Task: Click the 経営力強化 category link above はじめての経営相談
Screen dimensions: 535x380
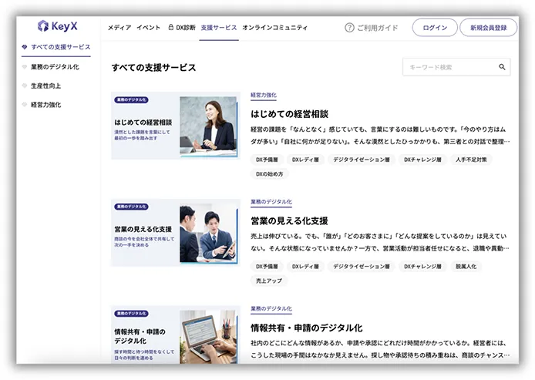Action: (x=264, y=95)
